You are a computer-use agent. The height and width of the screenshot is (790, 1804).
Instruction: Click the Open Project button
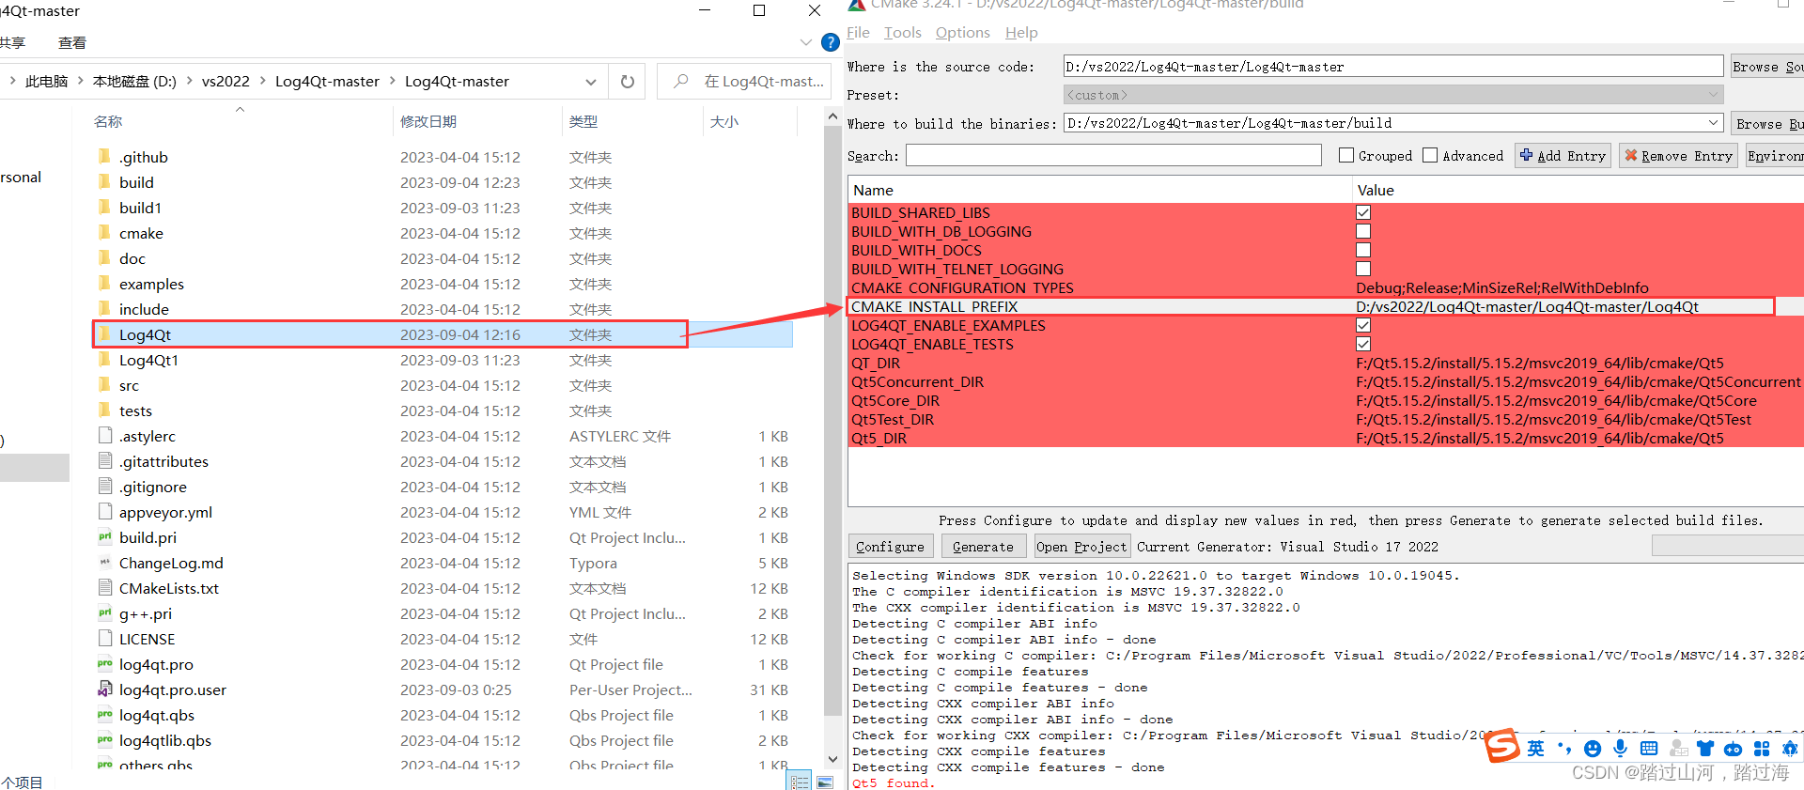pyautogui.click(x=1081, y=547)
